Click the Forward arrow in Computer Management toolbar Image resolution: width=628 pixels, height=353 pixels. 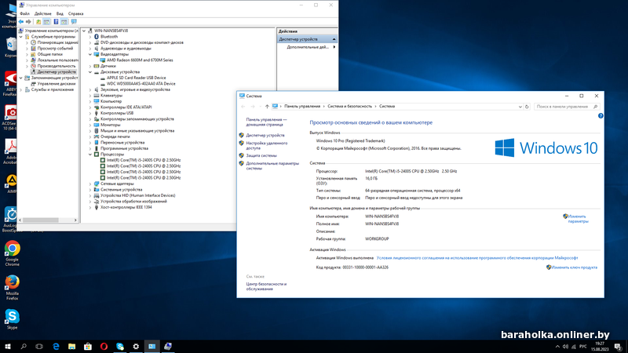click(x=28, y=22)
